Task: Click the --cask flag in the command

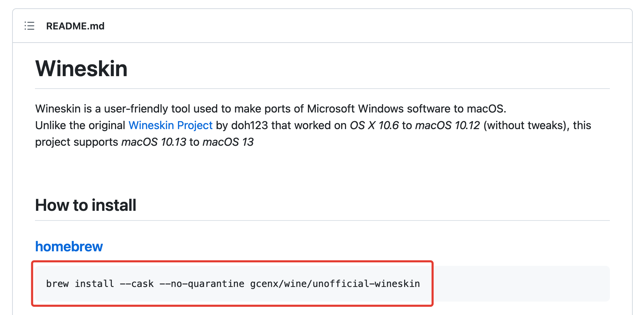Action: (137, 284)
